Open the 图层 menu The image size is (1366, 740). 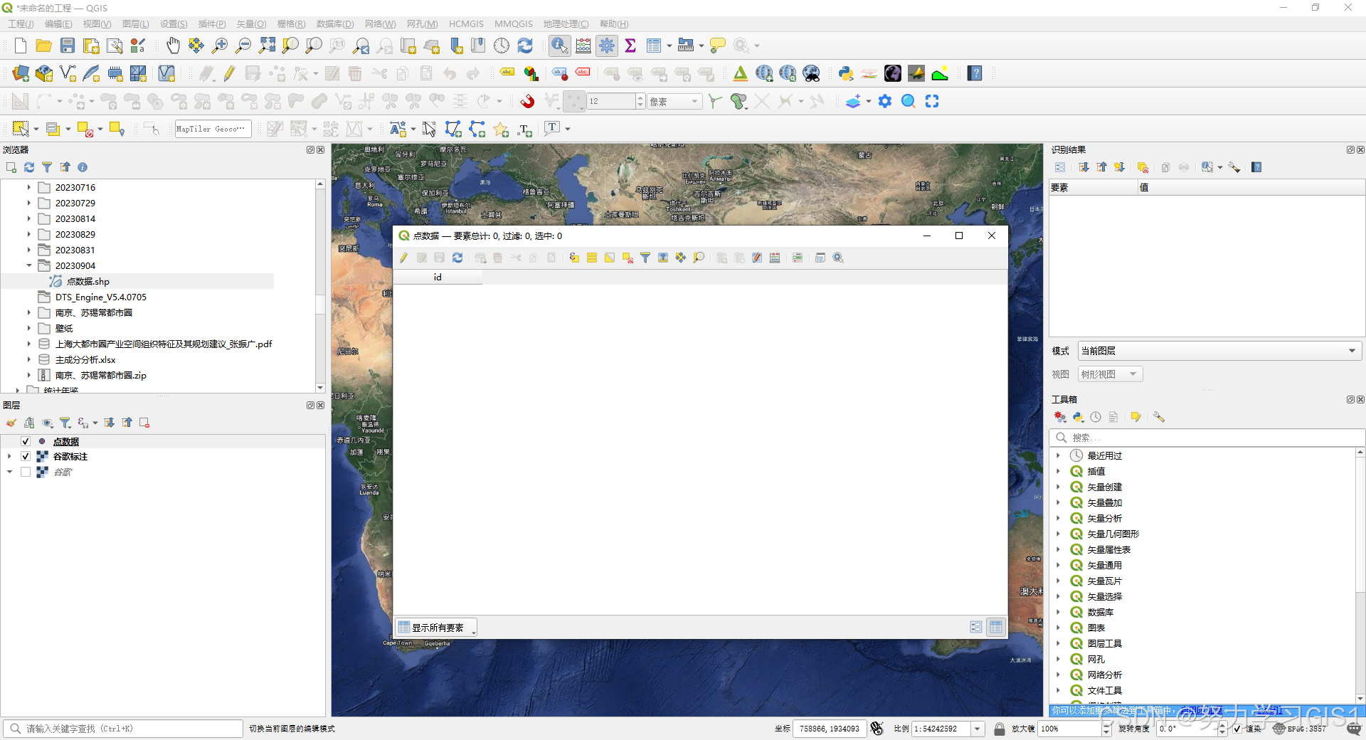(x=136, y=24)
